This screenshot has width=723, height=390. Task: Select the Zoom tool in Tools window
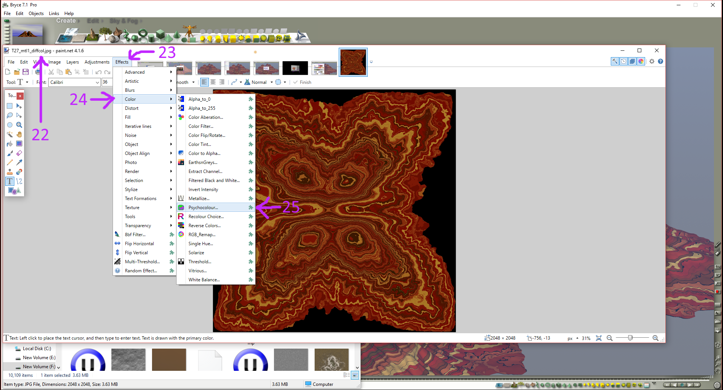click(x=19, y=125)
